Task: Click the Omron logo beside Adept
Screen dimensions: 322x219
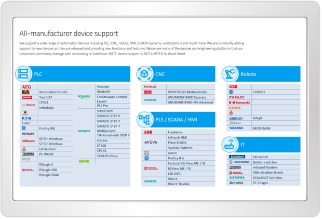Action: point(236,118)
